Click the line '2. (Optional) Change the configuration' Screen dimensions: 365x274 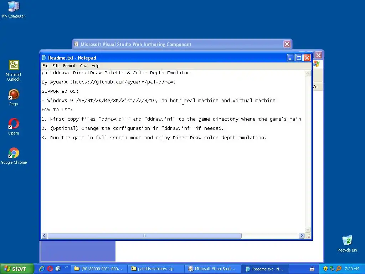point(133,128)
